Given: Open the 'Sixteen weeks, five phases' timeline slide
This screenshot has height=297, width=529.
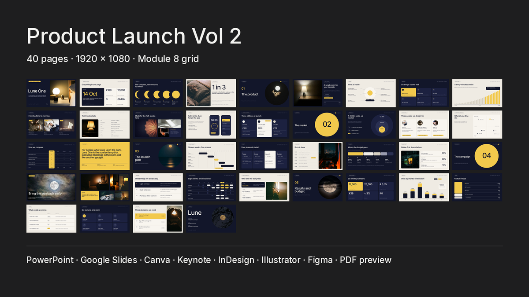Looking at the screenshot, I should (x=211, y=156).
